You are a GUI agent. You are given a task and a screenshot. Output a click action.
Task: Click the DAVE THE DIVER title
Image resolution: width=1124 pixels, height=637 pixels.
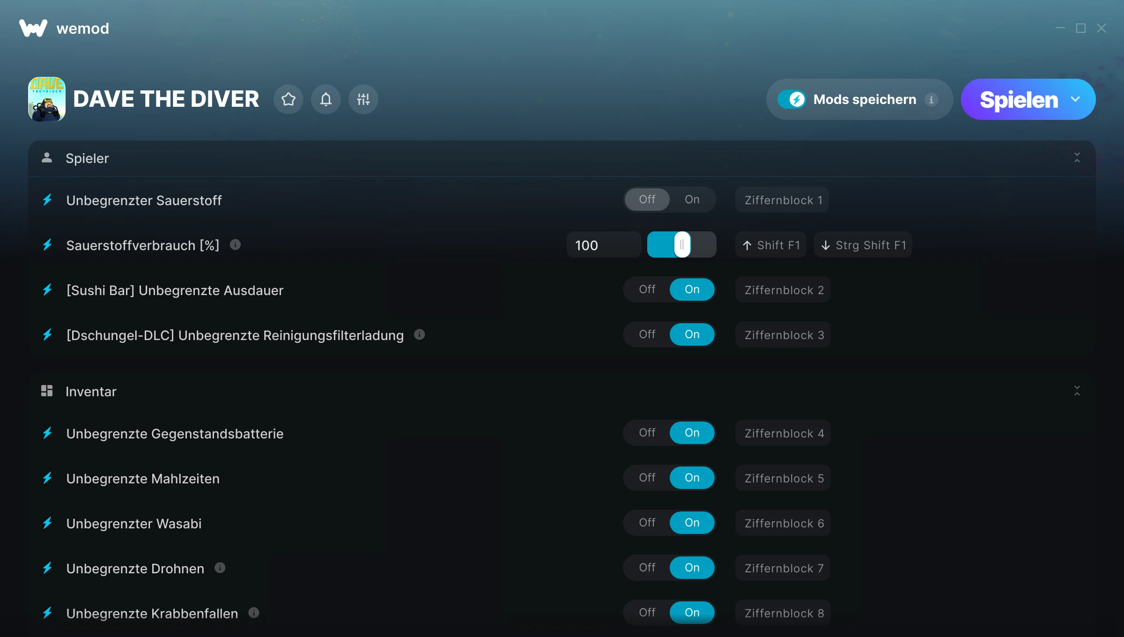166,99
